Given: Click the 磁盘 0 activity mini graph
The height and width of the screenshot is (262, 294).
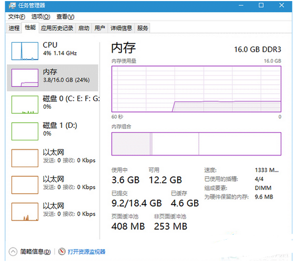Looking at the screenshot, I should point(24,104).
